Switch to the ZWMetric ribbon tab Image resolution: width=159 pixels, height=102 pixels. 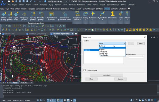pos(99,9)
